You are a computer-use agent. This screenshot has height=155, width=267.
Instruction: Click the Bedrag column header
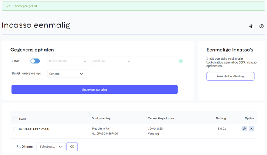[221, 118]
